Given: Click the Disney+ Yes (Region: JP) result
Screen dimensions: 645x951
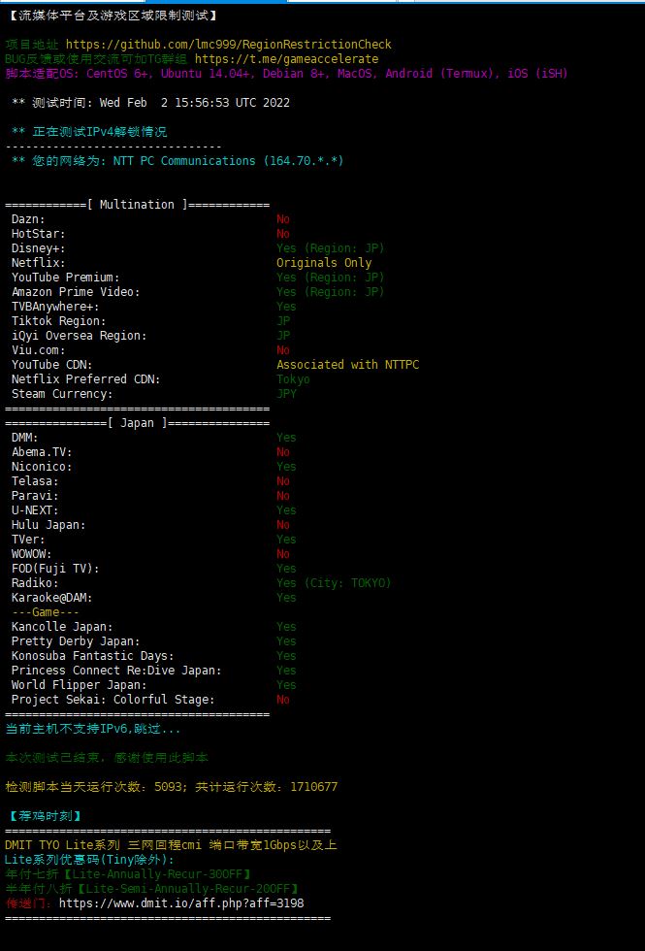Looking at the screenshot, I should click(x=331, y=248).
